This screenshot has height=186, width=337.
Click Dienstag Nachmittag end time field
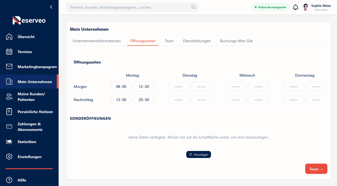201,100
